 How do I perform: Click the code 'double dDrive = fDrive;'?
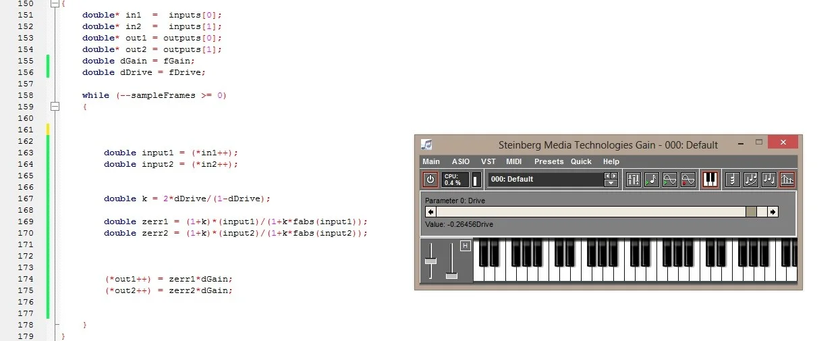(x=144, y=72)
